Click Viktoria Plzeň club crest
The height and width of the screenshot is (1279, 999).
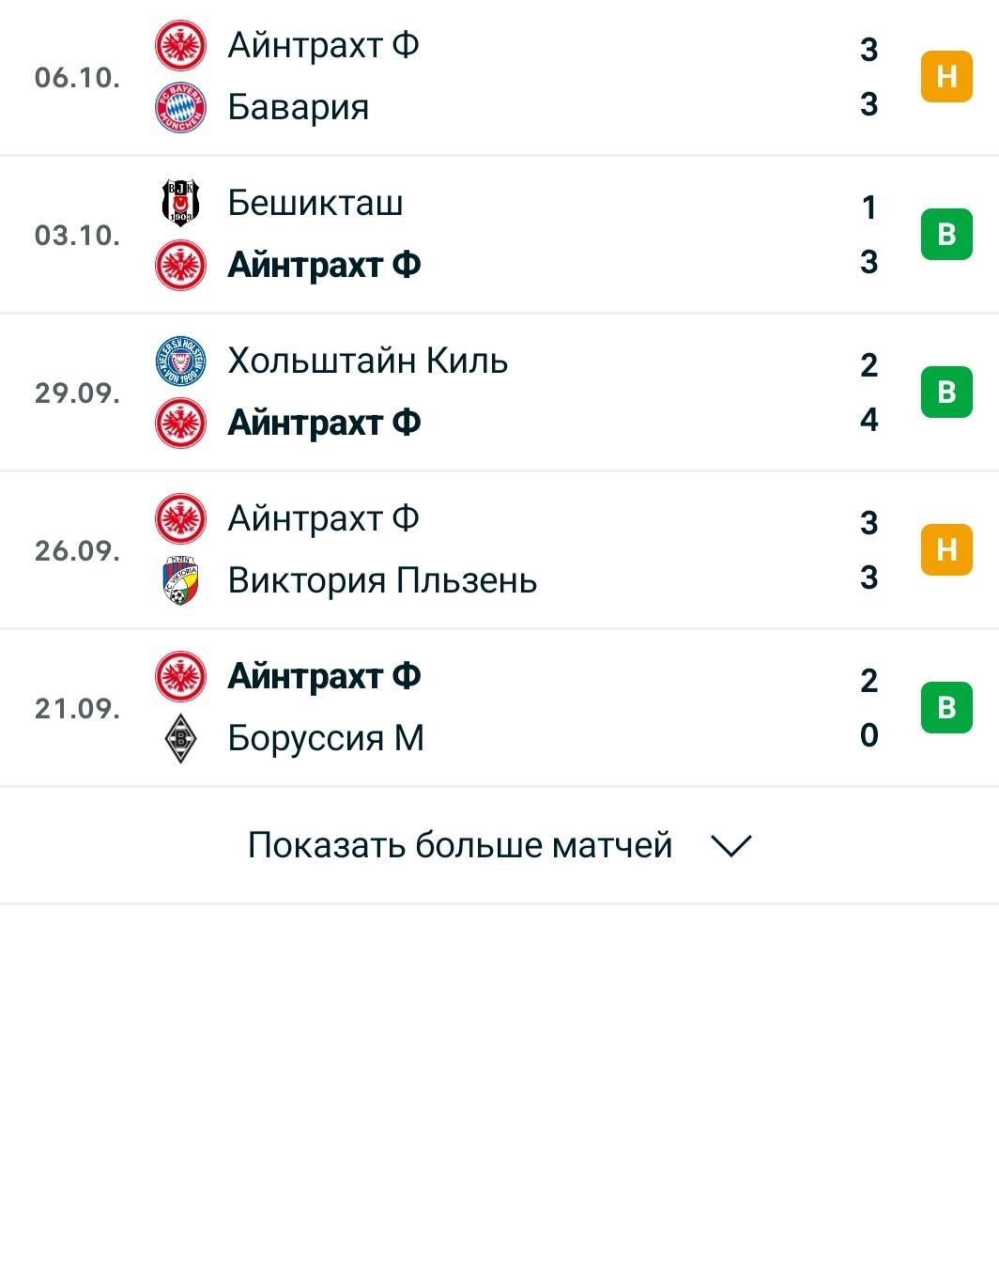(x=180, y=580)
